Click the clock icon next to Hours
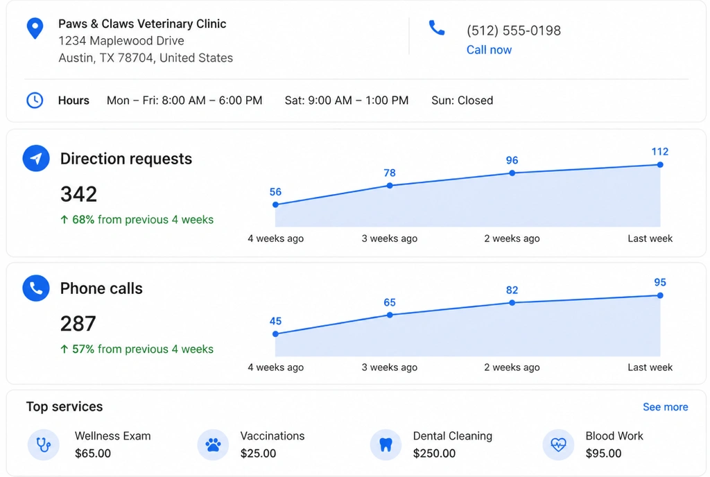 (35, 100)
